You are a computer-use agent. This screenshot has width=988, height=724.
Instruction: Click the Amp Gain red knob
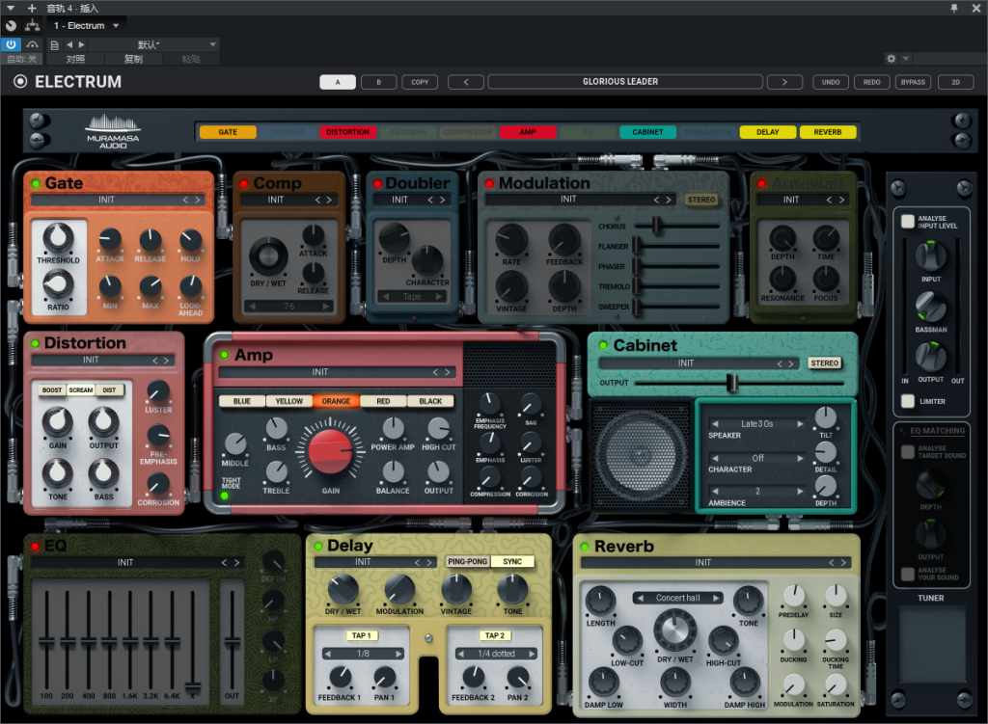(331, 451)
